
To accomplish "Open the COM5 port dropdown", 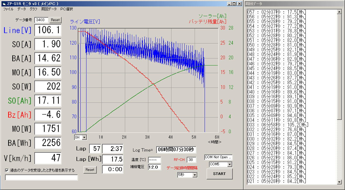I will [x=230, y=164].
